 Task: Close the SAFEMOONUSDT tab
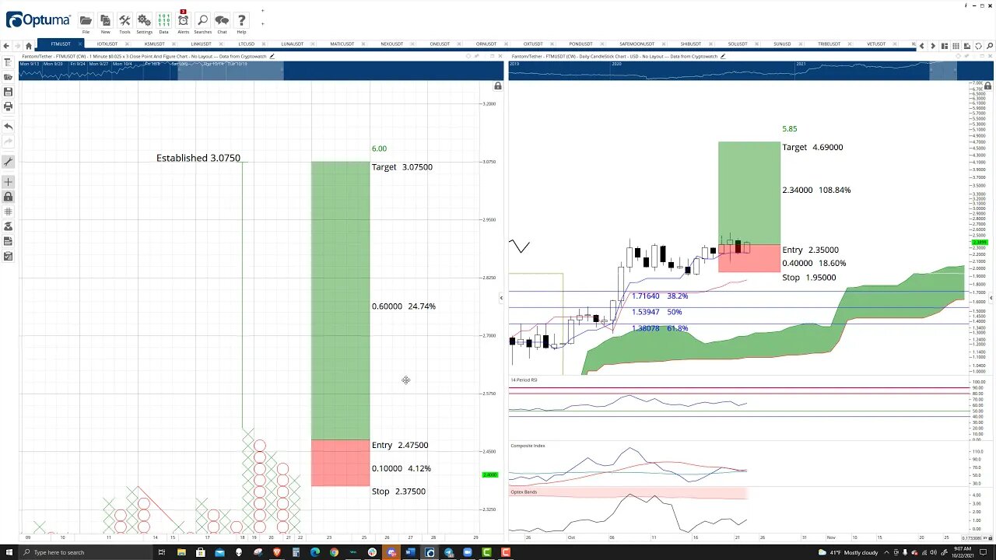point(662,44)
